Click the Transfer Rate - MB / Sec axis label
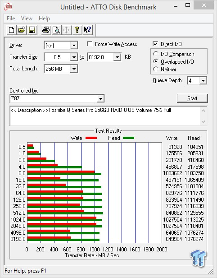Image resolution: width=217 pixels, height=278 pixels. click(92, 255)
